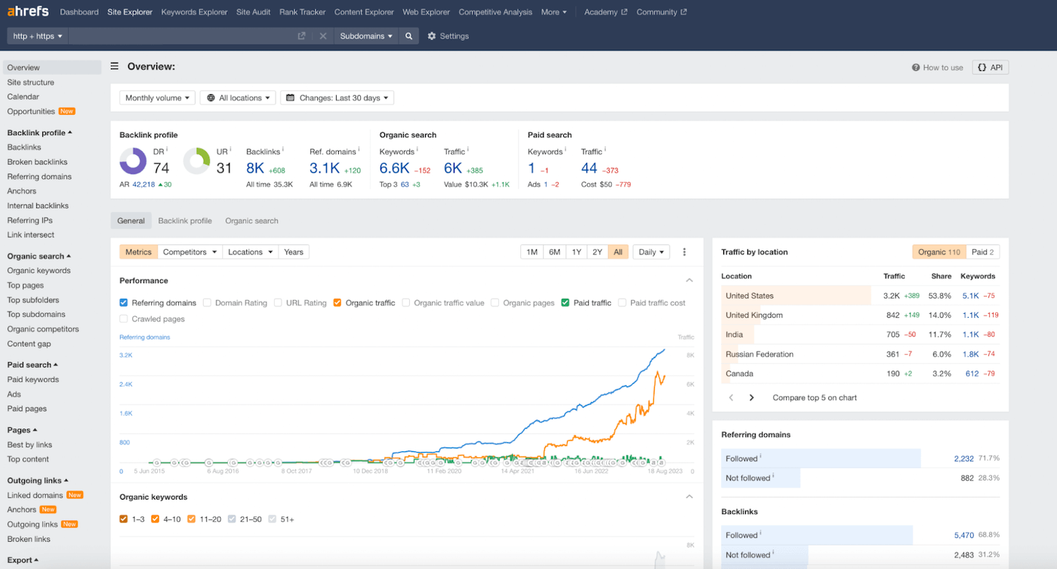Toggle the hamburger menu beside Overview
1057x569 pixels.
pyautogui.click(x=115, y=66)
